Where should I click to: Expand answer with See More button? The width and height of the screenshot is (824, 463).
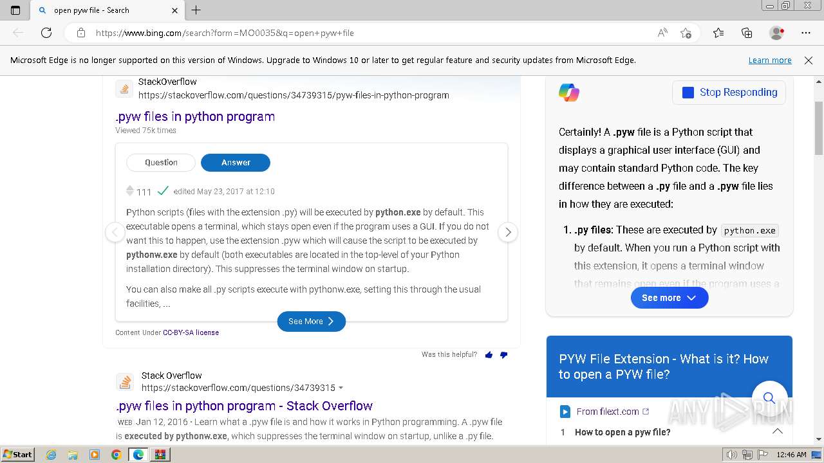click(312, 322)
